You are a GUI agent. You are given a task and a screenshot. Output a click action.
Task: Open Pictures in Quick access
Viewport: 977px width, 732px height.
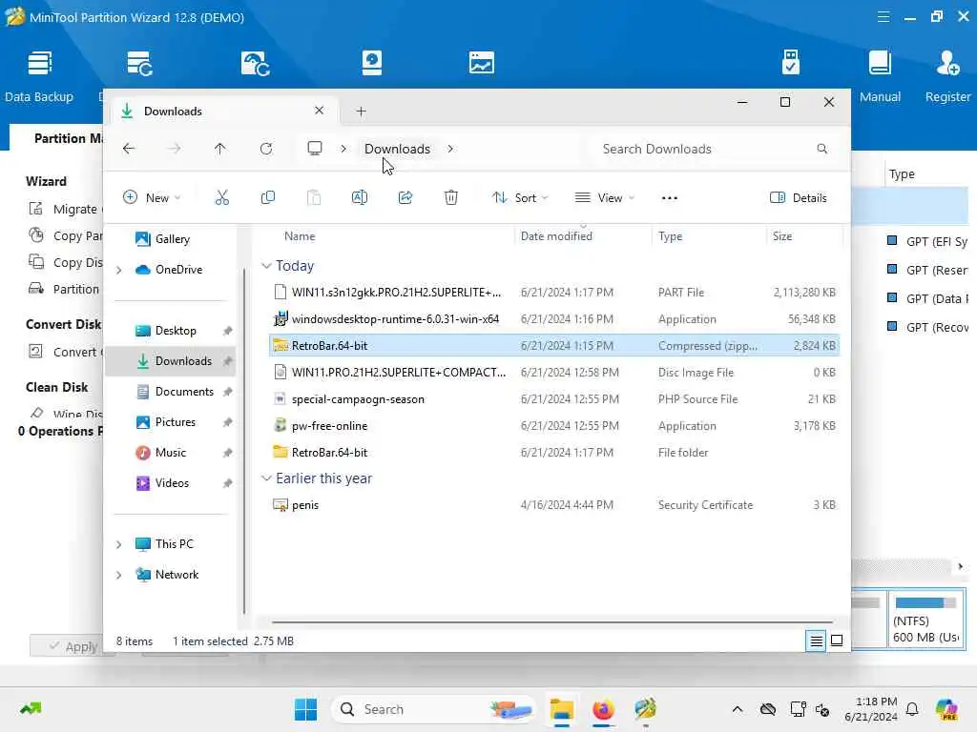[x=166, y=422]
